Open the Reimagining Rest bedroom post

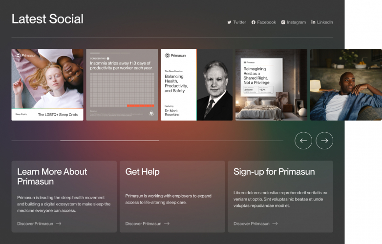tap(271, 84)
